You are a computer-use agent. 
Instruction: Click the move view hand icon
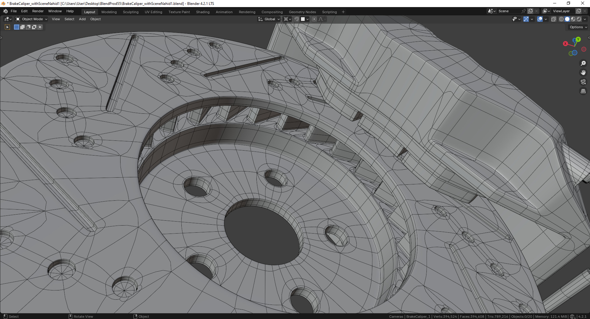583,73
